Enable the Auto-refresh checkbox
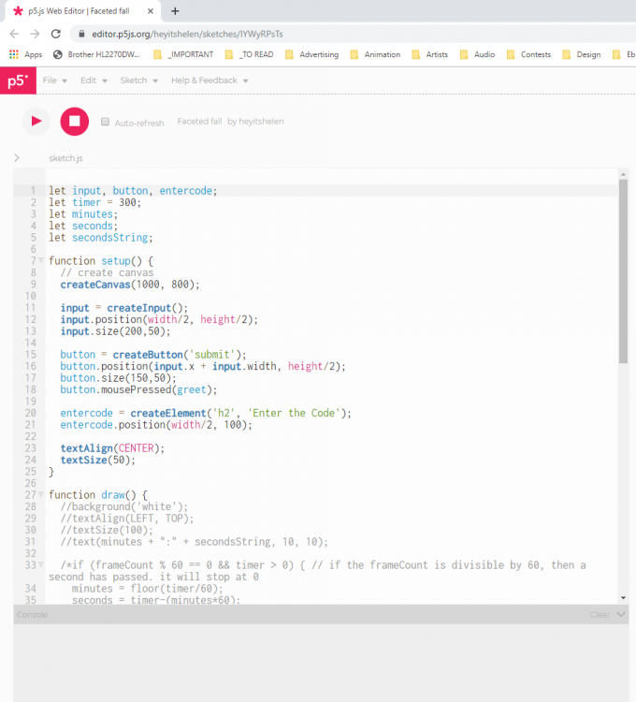The height and width of the screenshot is (702, 636). point(106,122)
